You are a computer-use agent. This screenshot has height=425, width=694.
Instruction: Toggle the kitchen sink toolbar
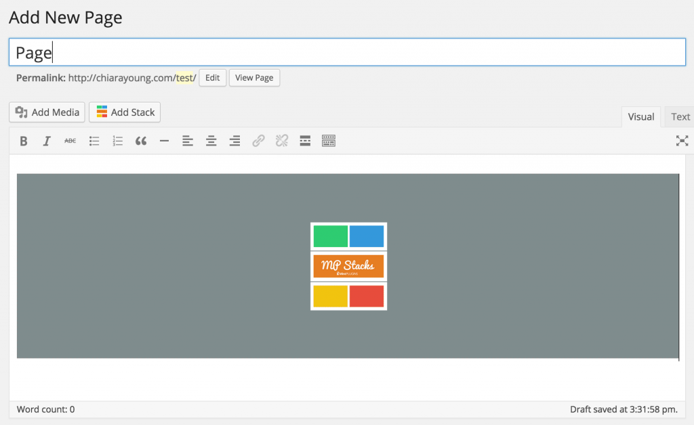329,141
